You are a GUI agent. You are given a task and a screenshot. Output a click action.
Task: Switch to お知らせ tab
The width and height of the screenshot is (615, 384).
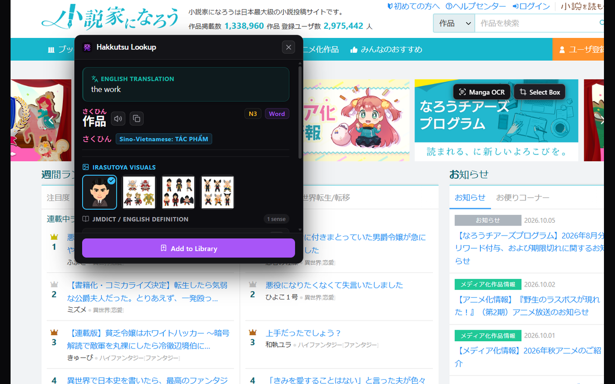pos(470,197)
